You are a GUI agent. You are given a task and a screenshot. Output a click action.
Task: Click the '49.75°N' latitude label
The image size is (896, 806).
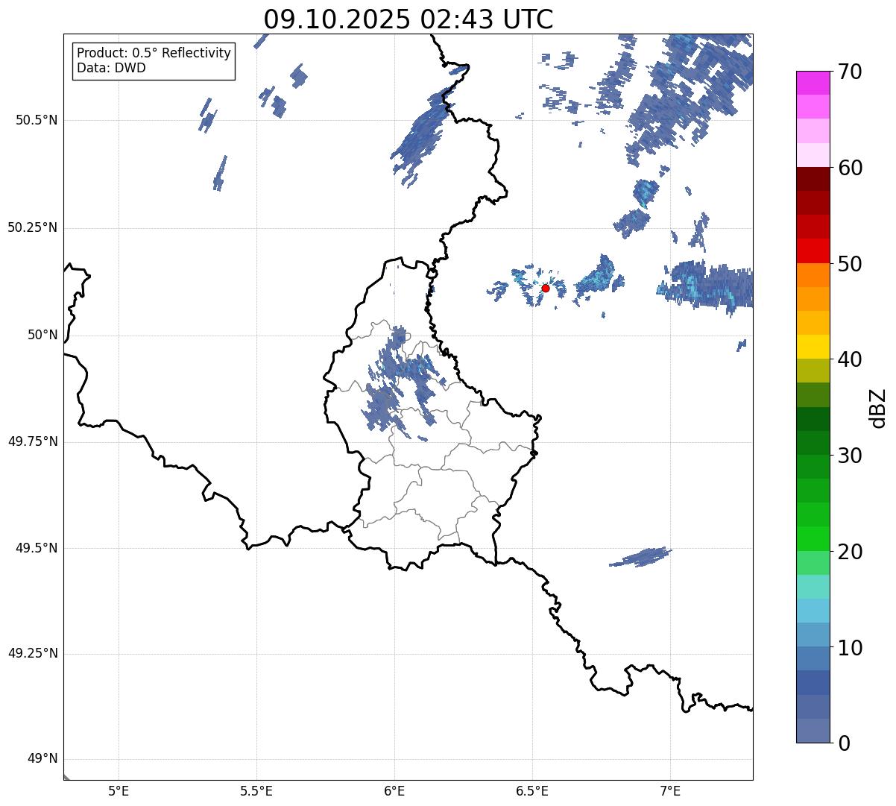pos(33,441)
